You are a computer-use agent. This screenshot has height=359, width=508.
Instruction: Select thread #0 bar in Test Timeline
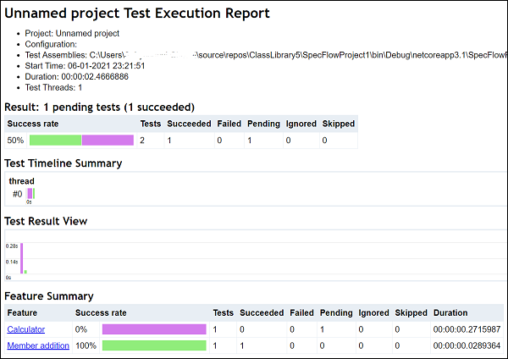tap(30, 194)
